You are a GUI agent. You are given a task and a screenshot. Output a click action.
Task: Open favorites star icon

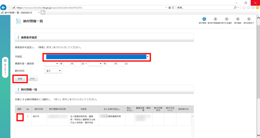248,8
